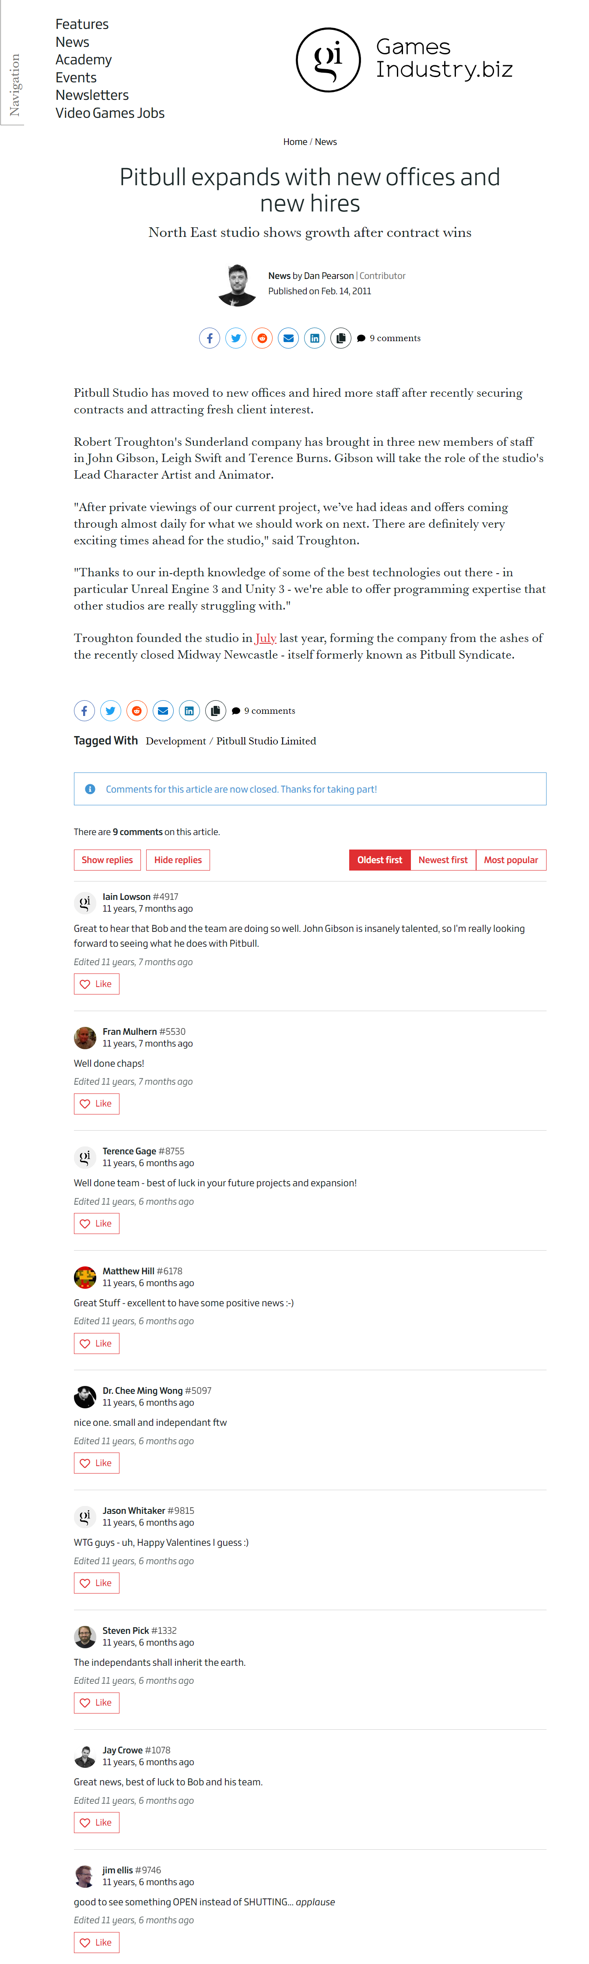Share article on Facebook from top share bar

(210, 338)
